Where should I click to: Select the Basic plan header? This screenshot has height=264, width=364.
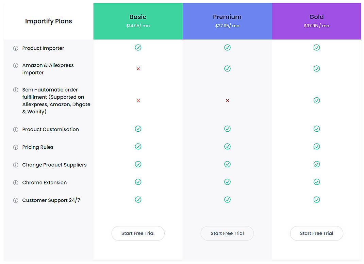[x=138, y=21]
